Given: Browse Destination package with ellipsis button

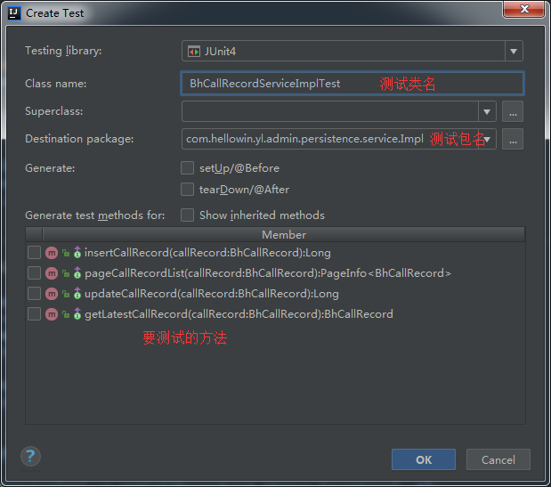Looking at the screenshot, I should click(x=512, y=139).
